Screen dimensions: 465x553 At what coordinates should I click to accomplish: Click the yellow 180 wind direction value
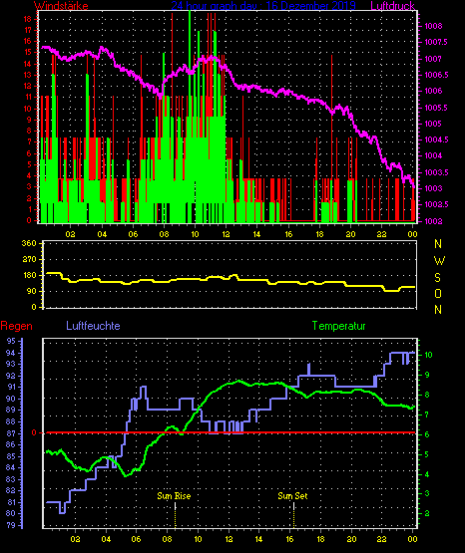pyautogui.click(x=29, y=275)
